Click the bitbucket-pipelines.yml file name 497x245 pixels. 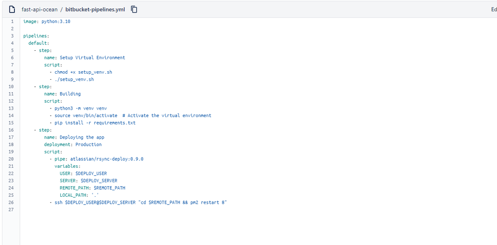point(95,9)
